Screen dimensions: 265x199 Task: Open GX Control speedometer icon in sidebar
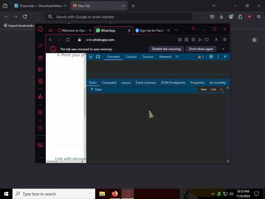click(x=40, y=46)
